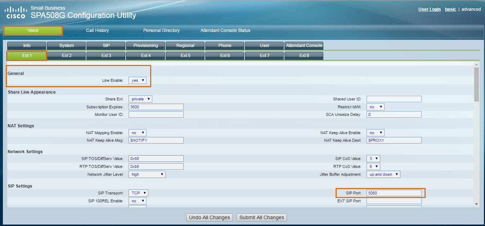The width and height of the screenshot is (485, 226).
Task: Select the Ext 1 tab
Action: [x=27, y=56]
